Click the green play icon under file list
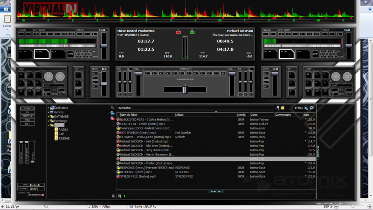Screen dimensions: 373x210 (124, 196)
